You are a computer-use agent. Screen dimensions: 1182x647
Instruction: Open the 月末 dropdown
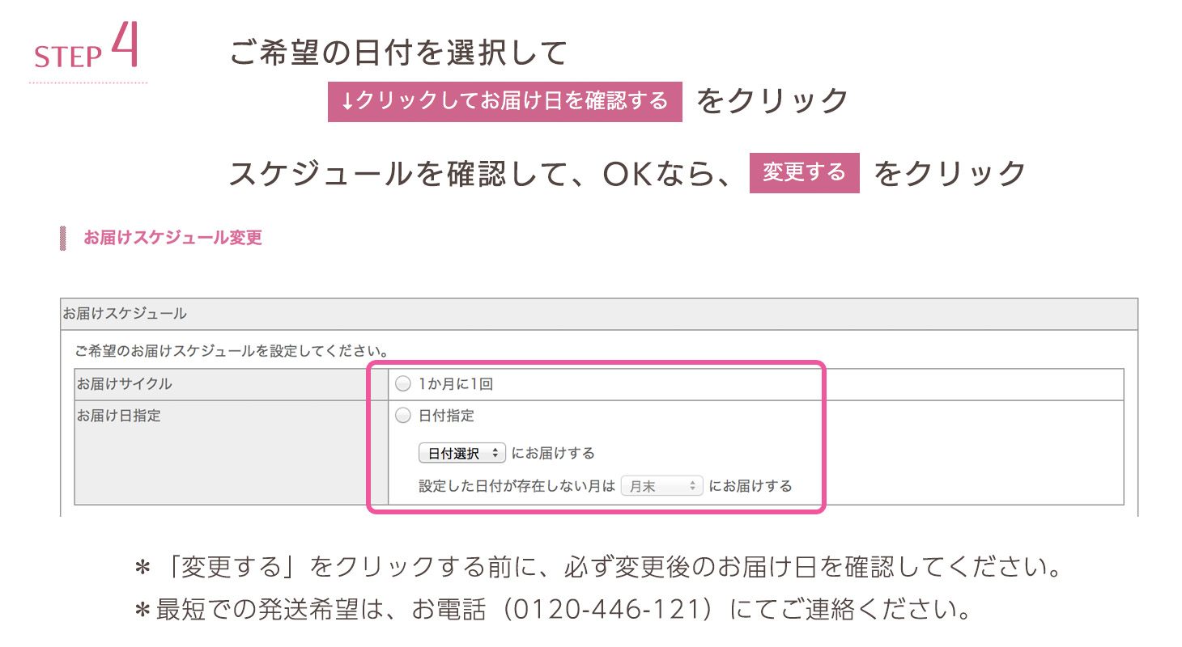(661, 486)
